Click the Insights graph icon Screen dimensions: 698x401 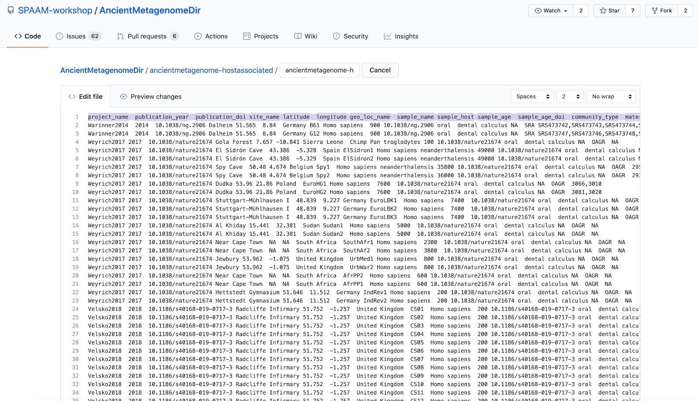tap(387, 36)
